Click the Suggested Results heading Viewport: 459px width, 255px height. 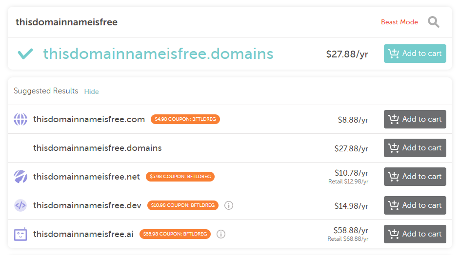pos(46,91)
